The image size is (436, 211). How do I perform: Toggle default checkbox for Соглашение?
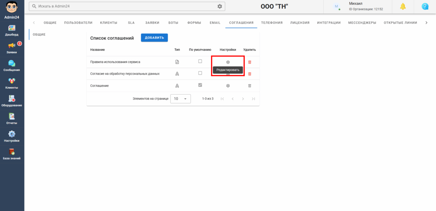pos(200,85)
